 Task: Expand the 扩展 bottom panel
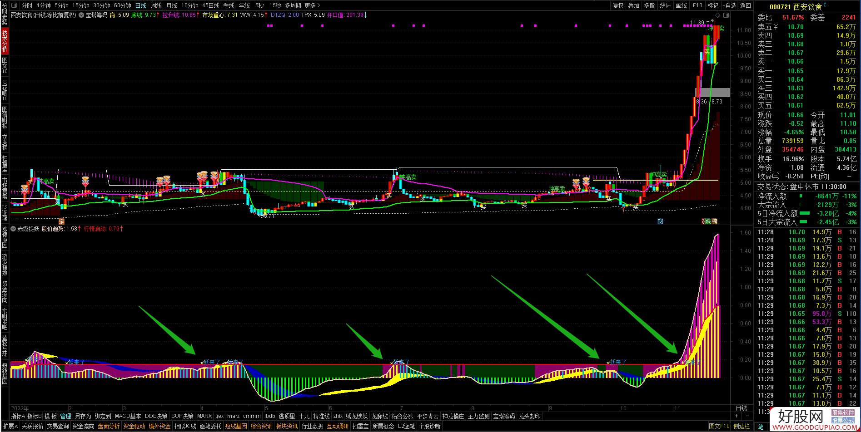tap(10, 427)
